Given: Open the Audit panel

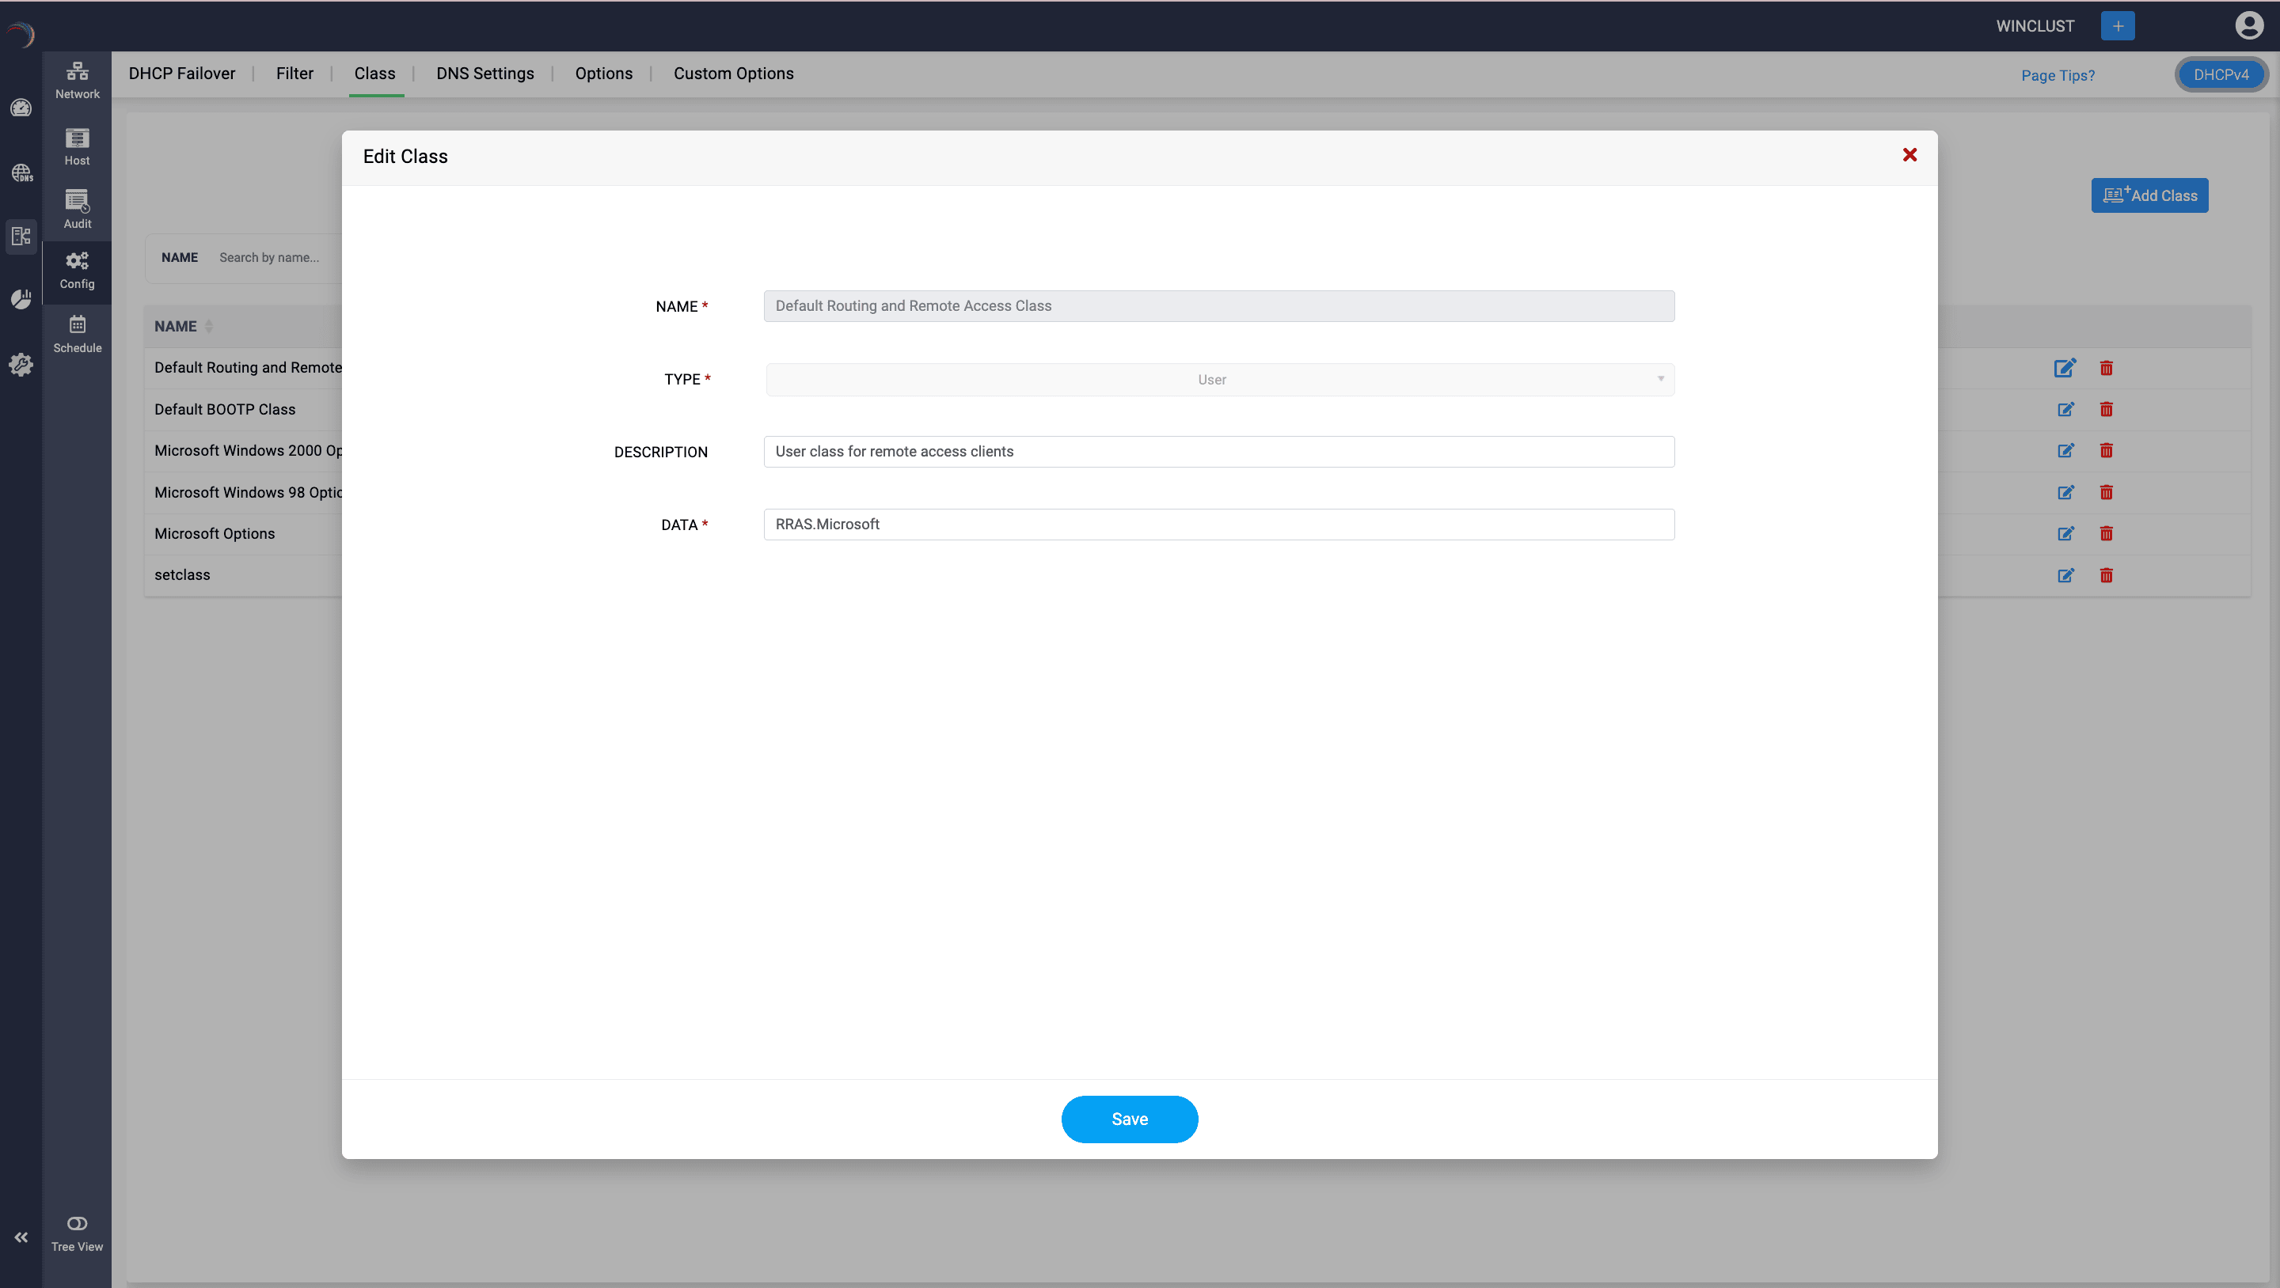Looking at the screenshot, I should click(77, 208).
